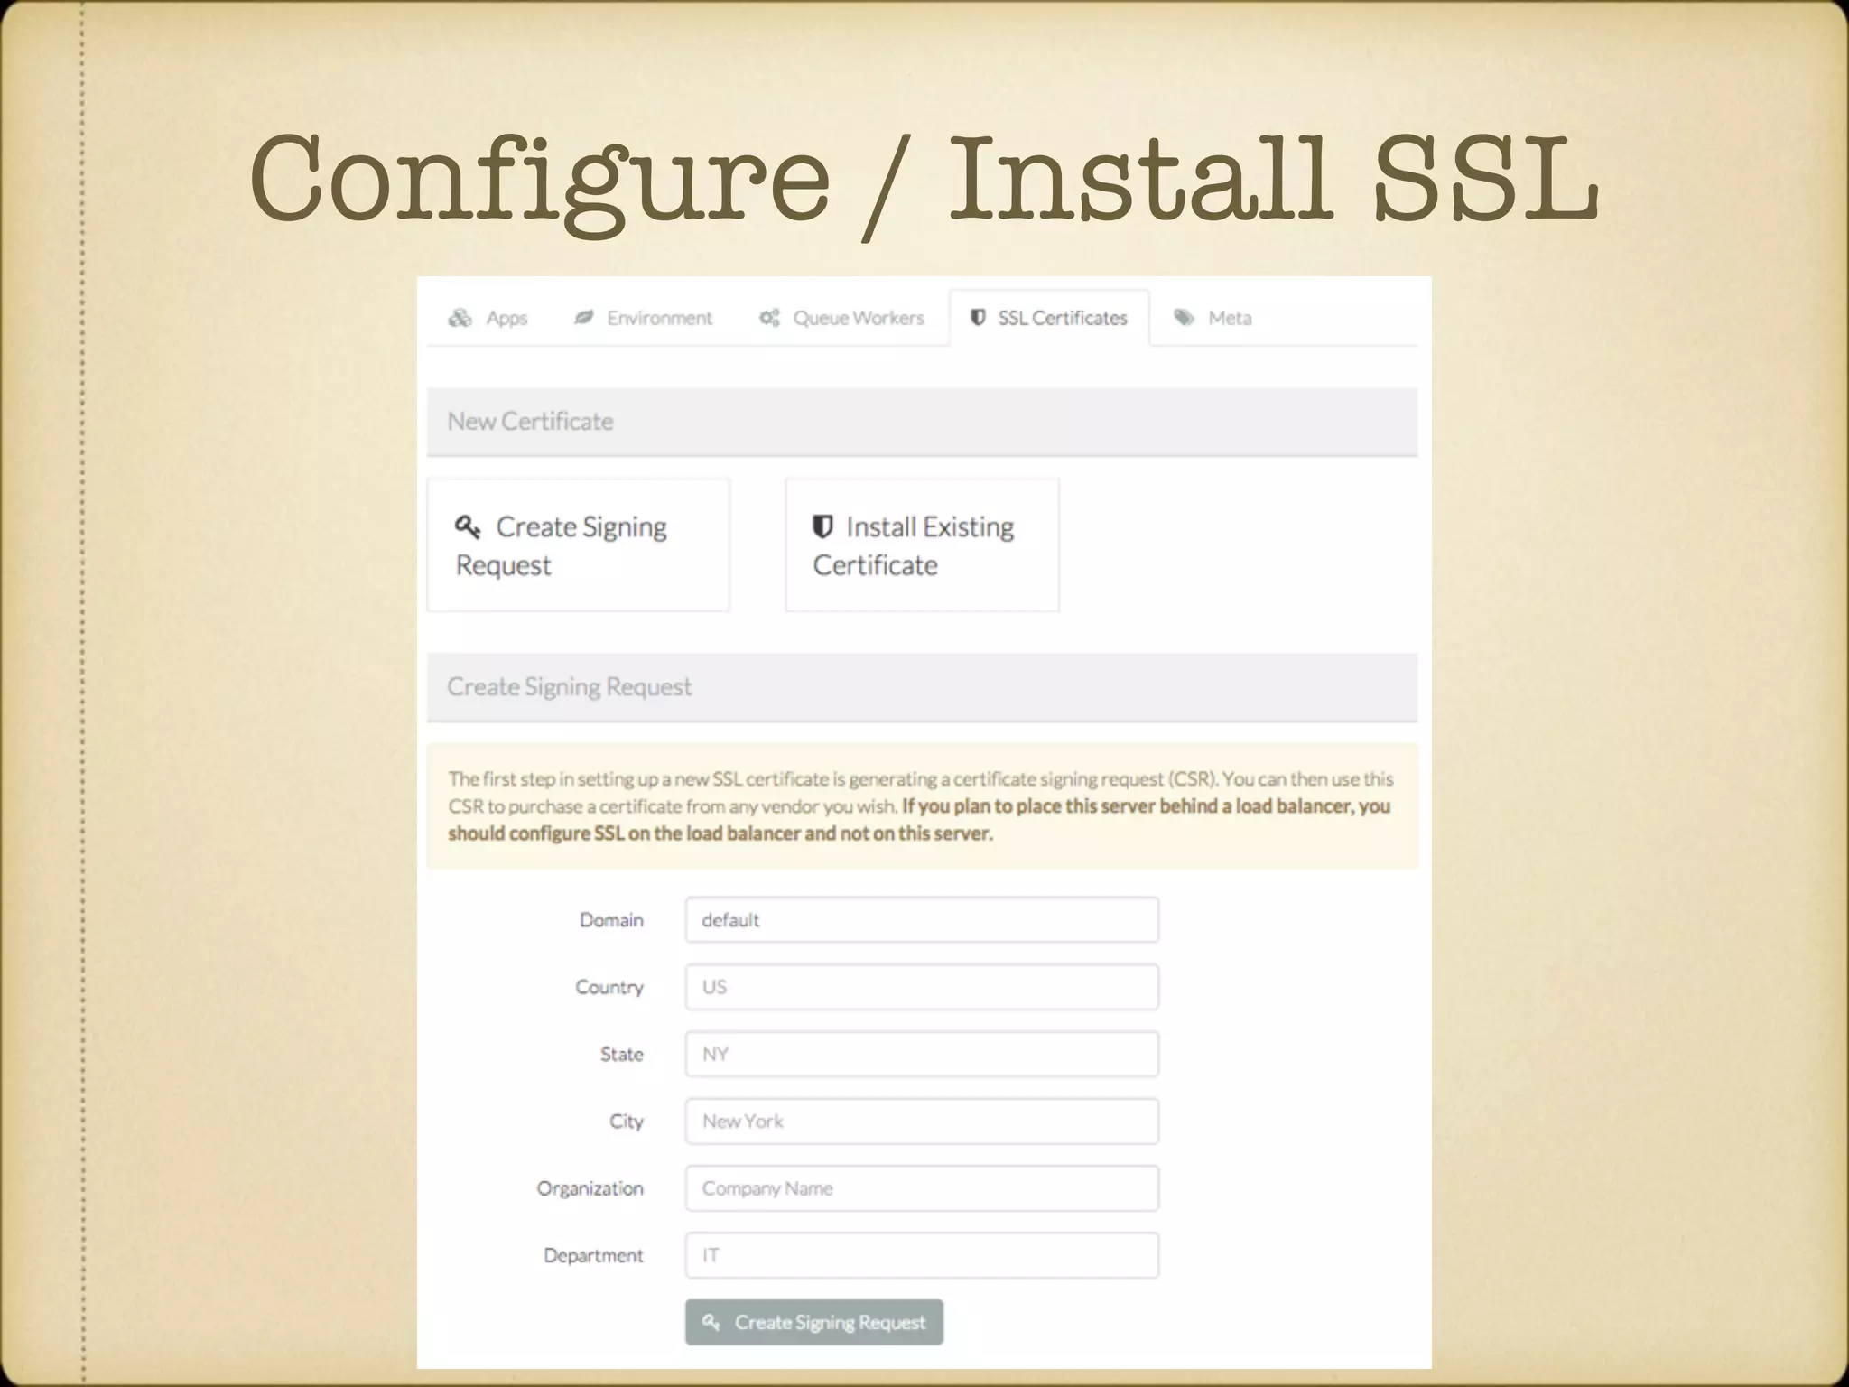The width and height of the screenshot is (1849, 1387).
Task: Select the SSL Certificates tab
Action: point(1049,318)
